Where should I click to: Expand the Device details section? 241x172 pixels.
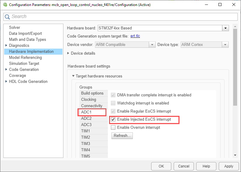tap(68, 53)
